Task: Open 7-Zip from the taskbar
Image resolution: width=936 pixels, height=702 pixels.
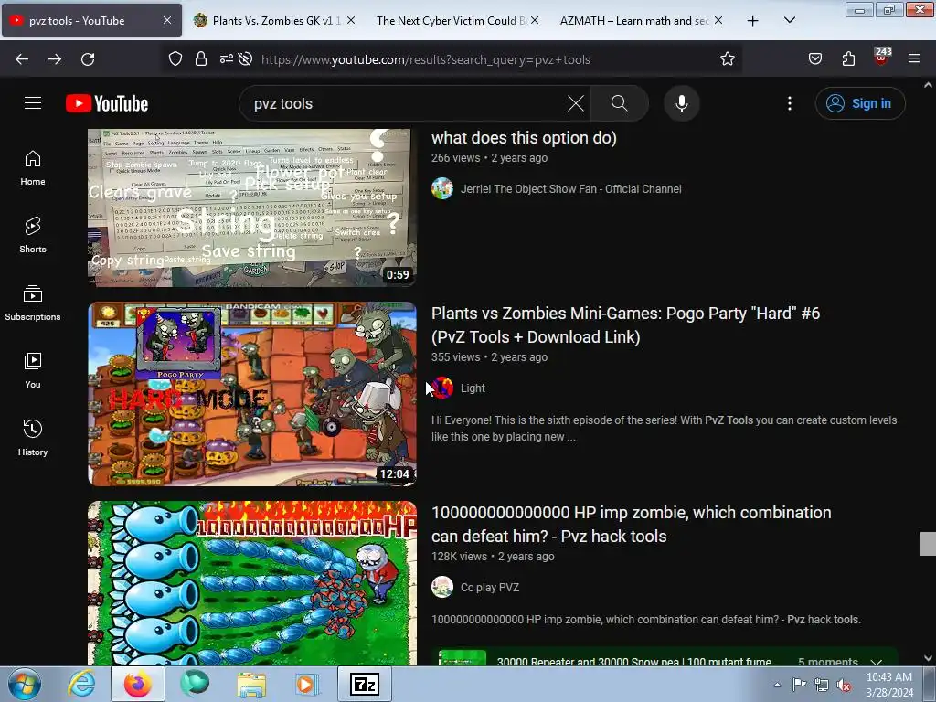Action: tap(365, 684)
